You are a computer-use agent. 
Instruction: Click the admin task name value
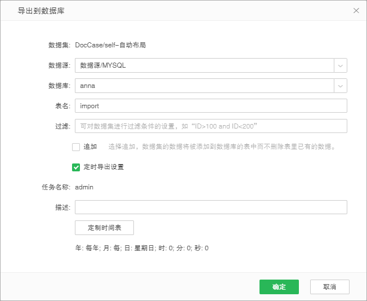point(84,187)
